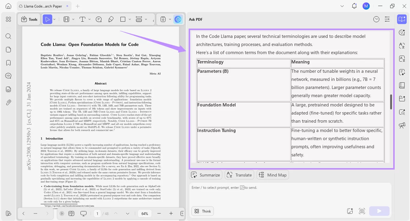Expand the text tool dropdown arrow
Viewport: 410px width, 221px height.
tap(90, 19)
